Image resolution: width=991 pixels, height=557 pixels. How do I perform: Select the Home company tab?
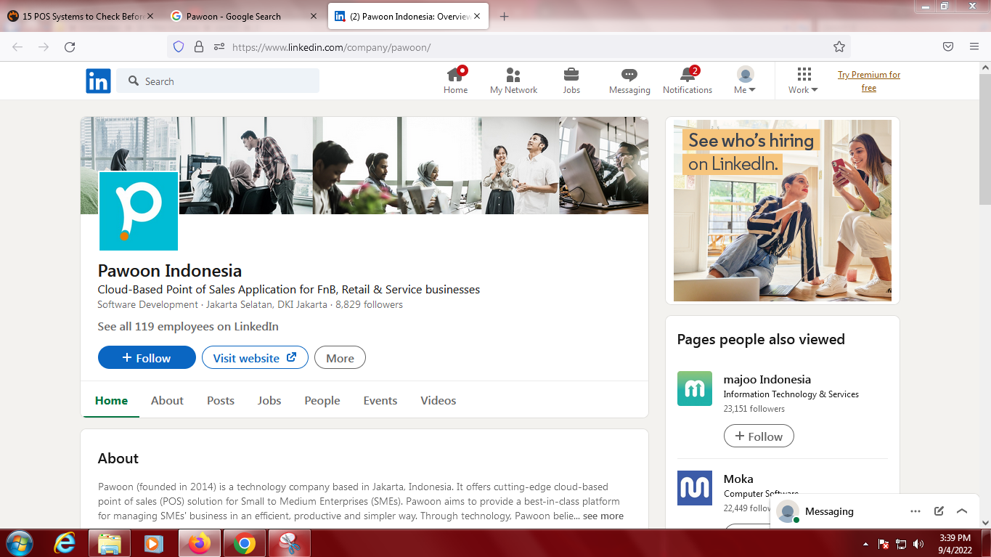coord(111,400)
